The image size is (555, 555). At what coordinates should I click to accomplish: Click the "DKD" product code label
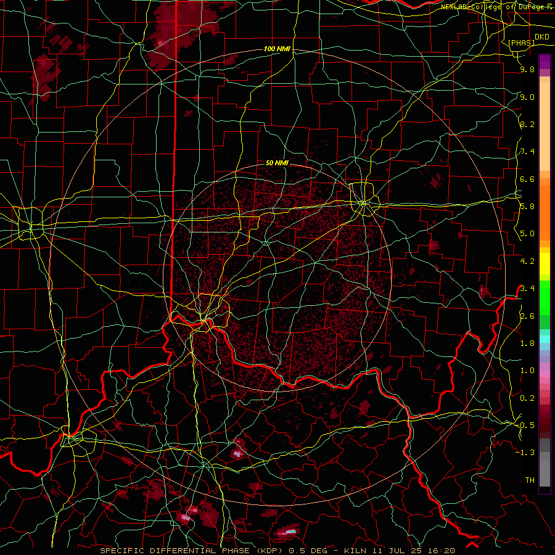click(541, 37)
